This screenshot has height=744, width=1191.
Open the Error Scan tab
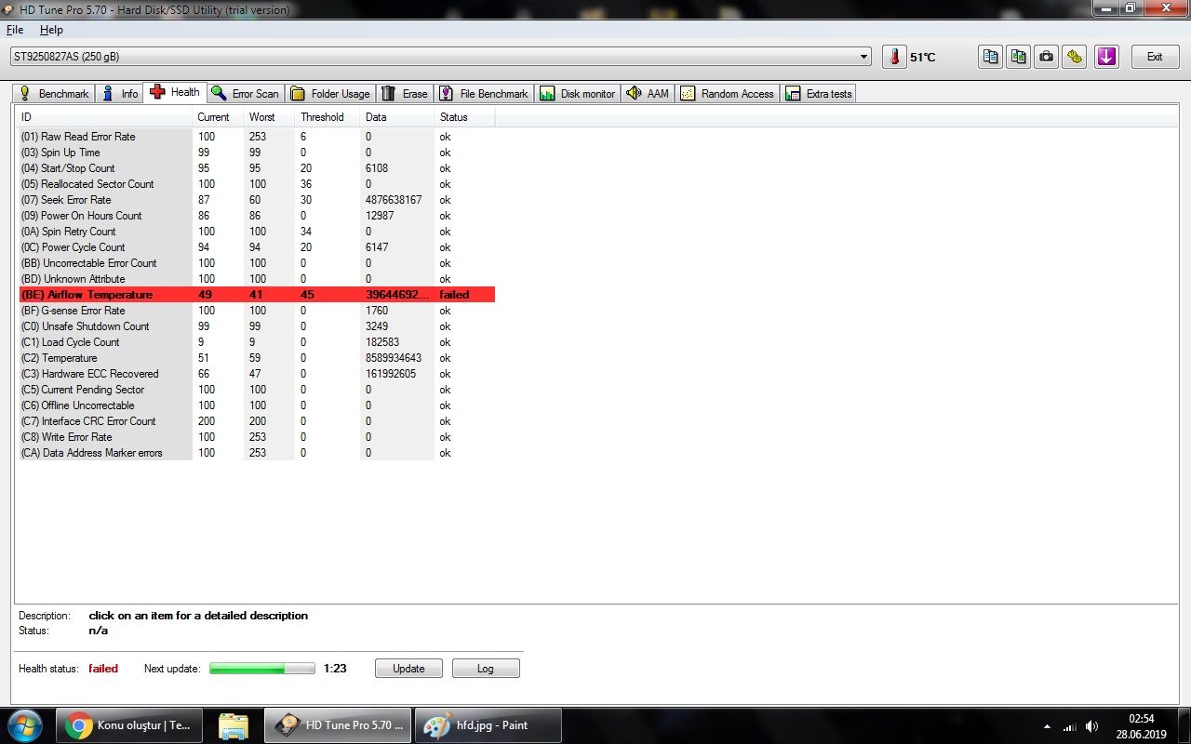tap(246, 94)
